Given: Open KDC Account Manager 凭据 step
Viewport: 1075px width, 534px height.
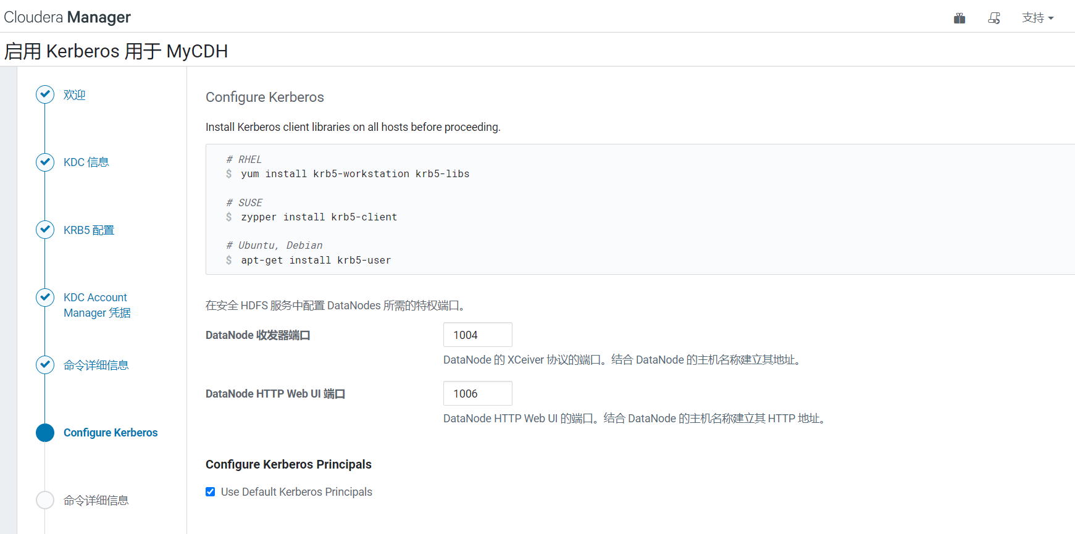Looking at the screenshot, I should 97,305.
